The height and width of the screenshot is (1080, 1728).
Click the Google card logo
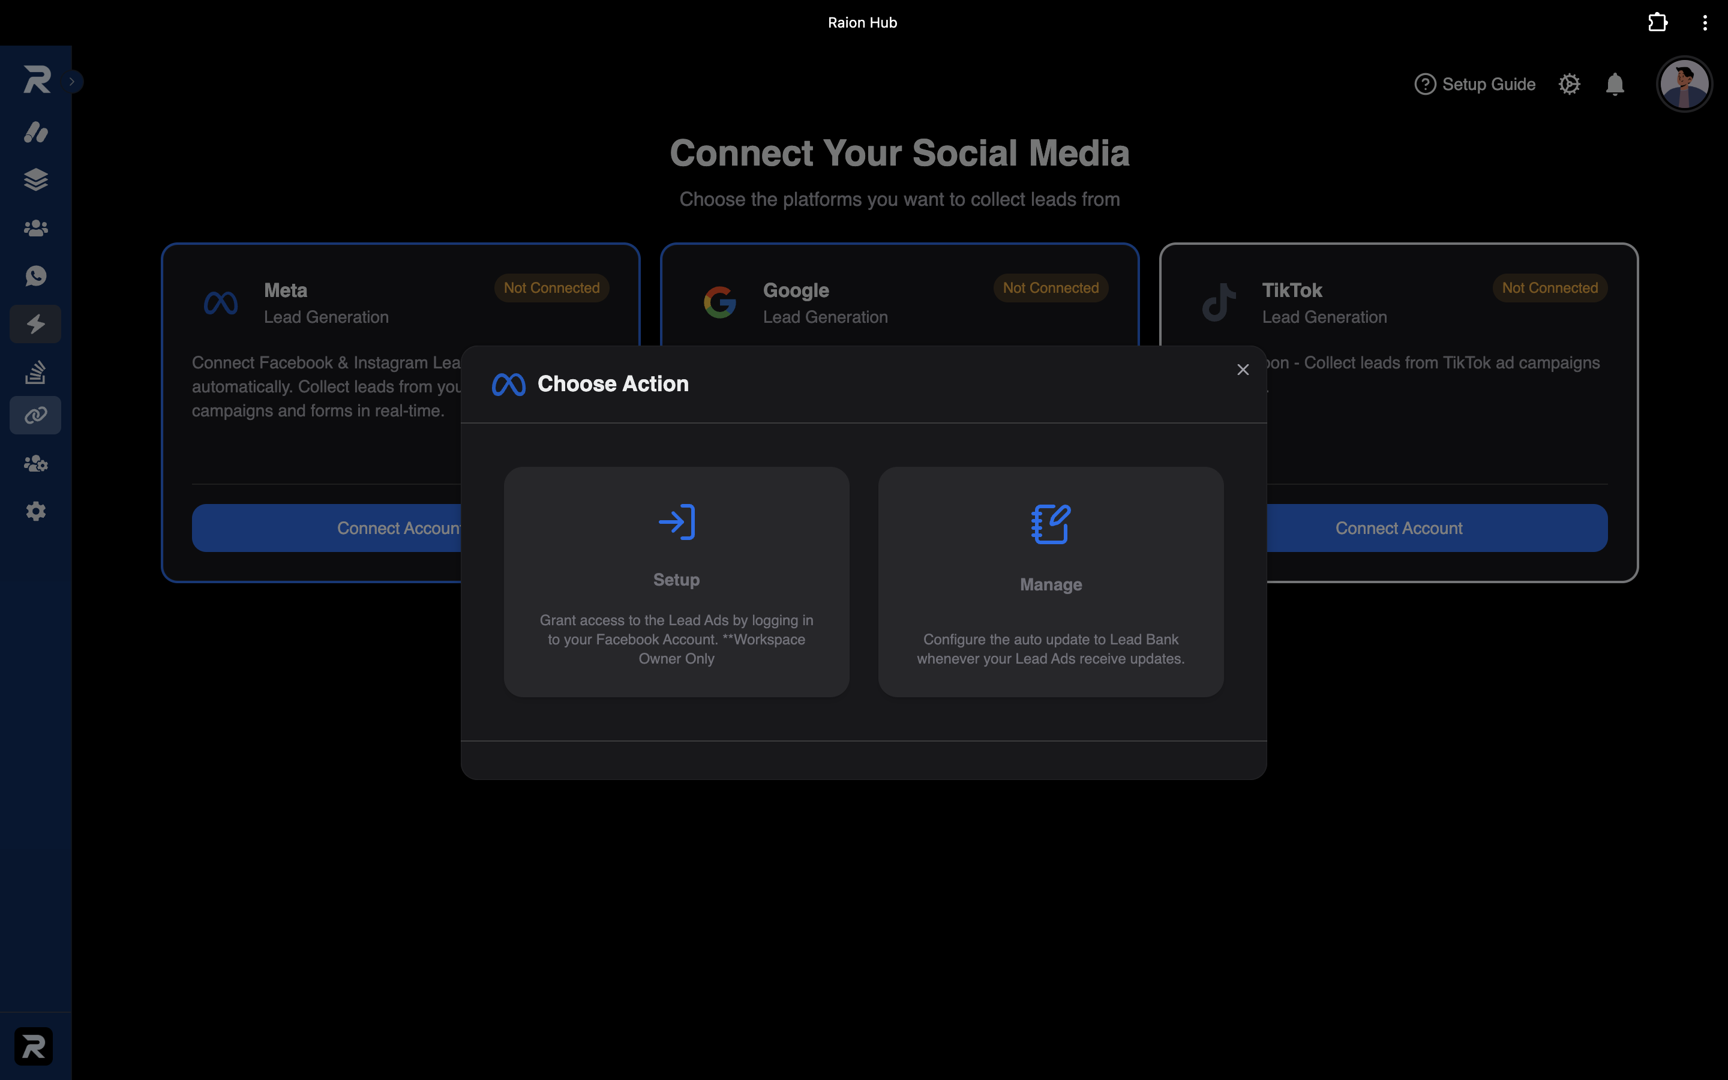click(x=720, y=303)
